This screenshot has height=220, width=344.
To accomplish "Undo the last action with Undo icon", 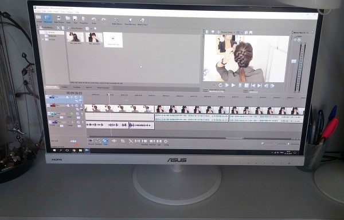I will (x=93, y=20).
